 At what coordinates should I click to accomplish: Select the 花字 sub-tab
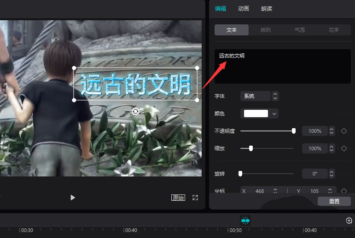click(334, 30)
